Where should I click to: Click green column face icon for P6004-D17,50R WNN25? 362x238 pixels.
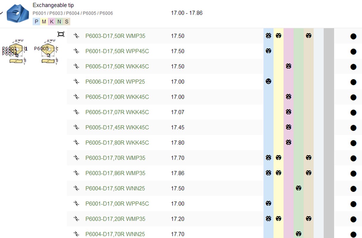pyautogui.click(x=298, y=188)
